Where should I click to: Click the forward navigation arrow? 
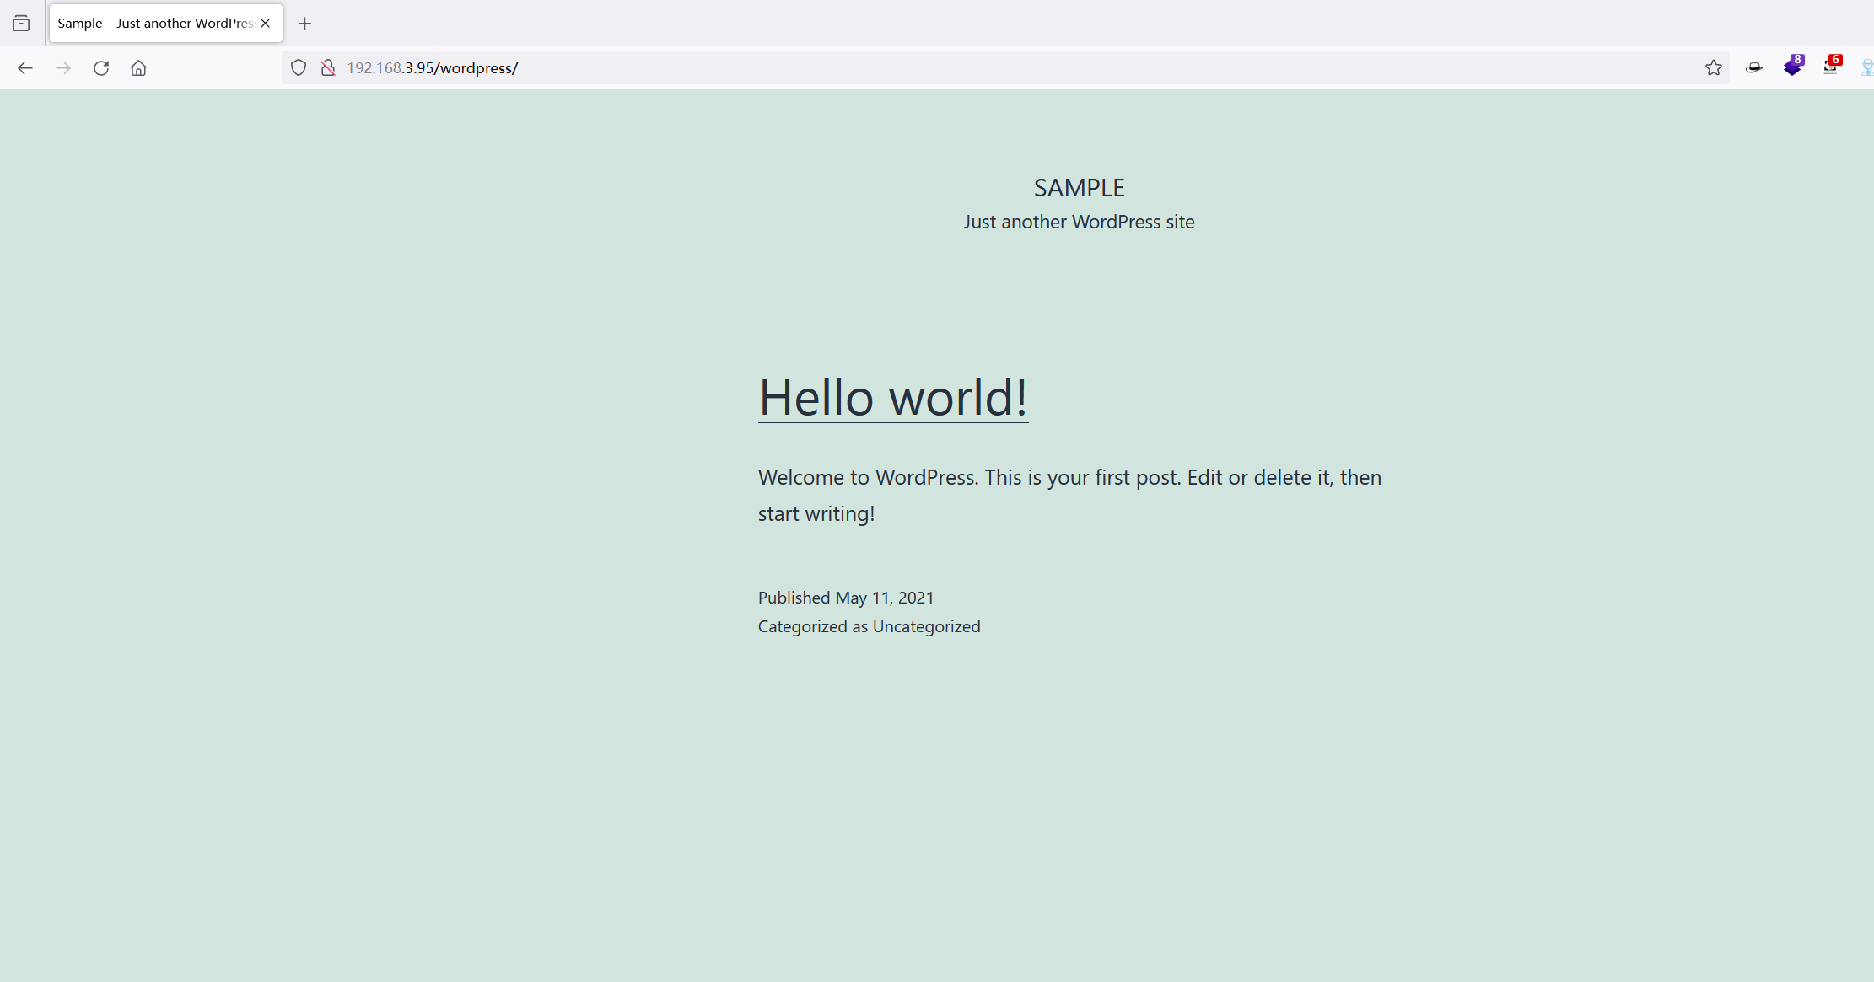click(63, 68)
